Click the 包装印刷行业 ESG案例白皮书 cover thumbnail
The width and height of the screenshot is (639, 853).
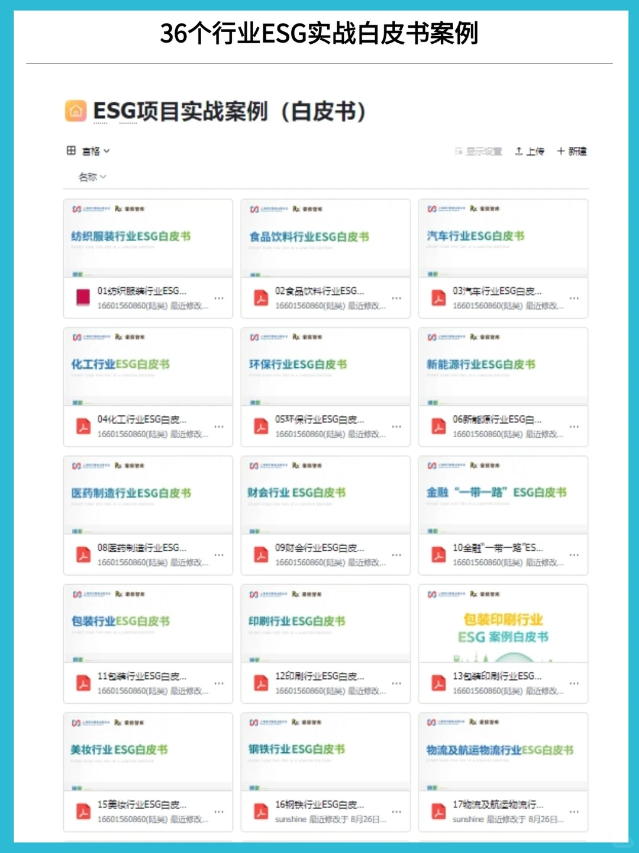click(503, 623)
